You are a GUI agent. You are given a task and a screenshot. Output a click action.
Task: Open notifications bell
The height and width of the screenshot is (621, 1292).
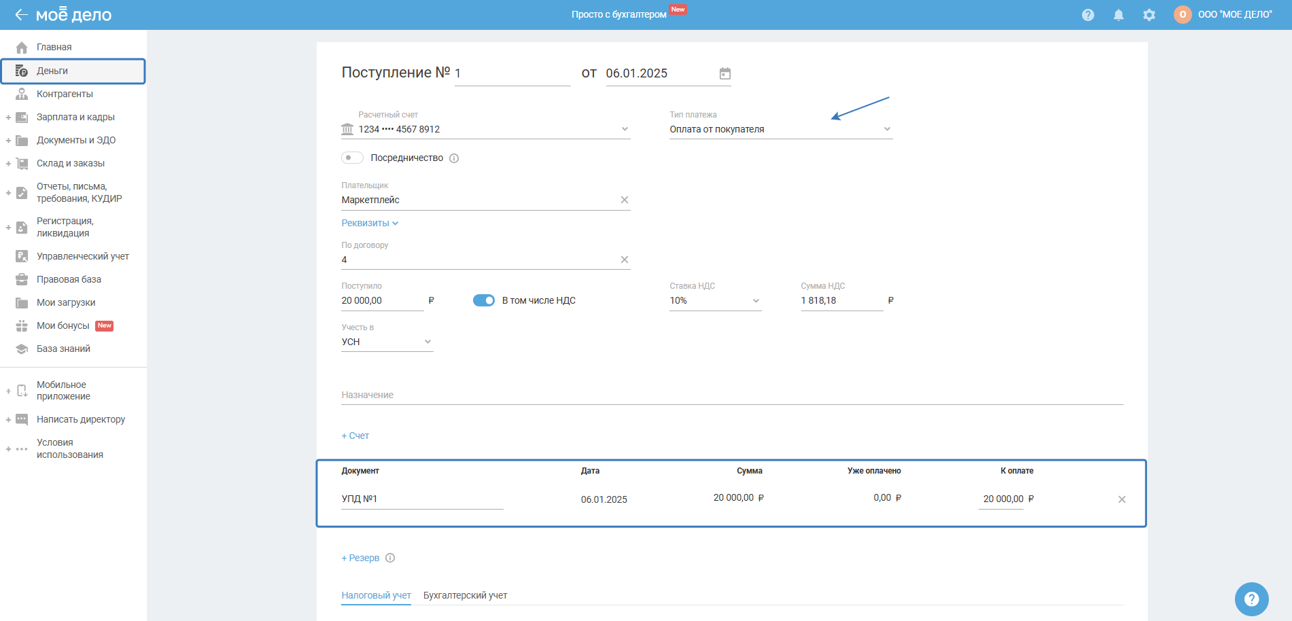(x=1119, y=15)
